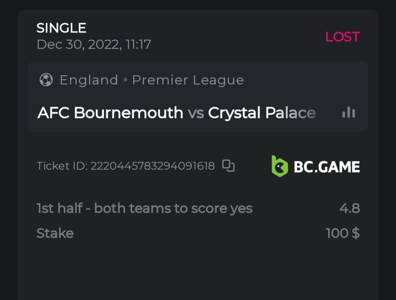
Task: Open match statistics bar chart icon
Action: click(x=348, y=113)
